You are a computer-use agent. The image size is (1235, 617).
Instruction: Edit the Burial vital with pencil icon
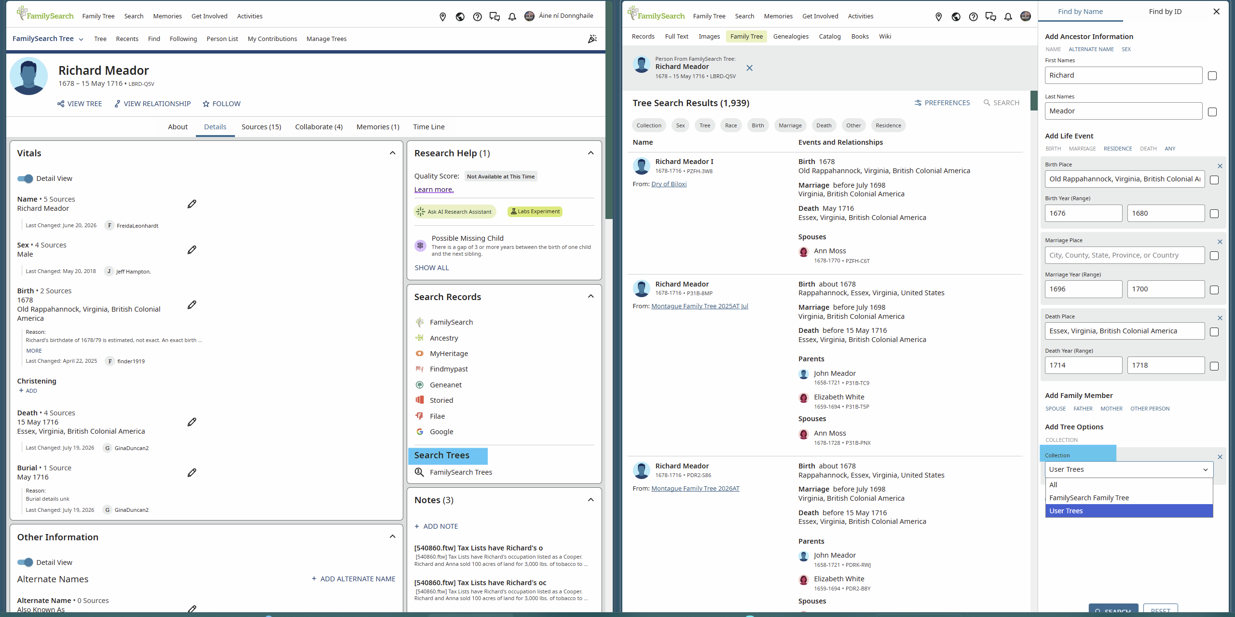coord(192,473)
